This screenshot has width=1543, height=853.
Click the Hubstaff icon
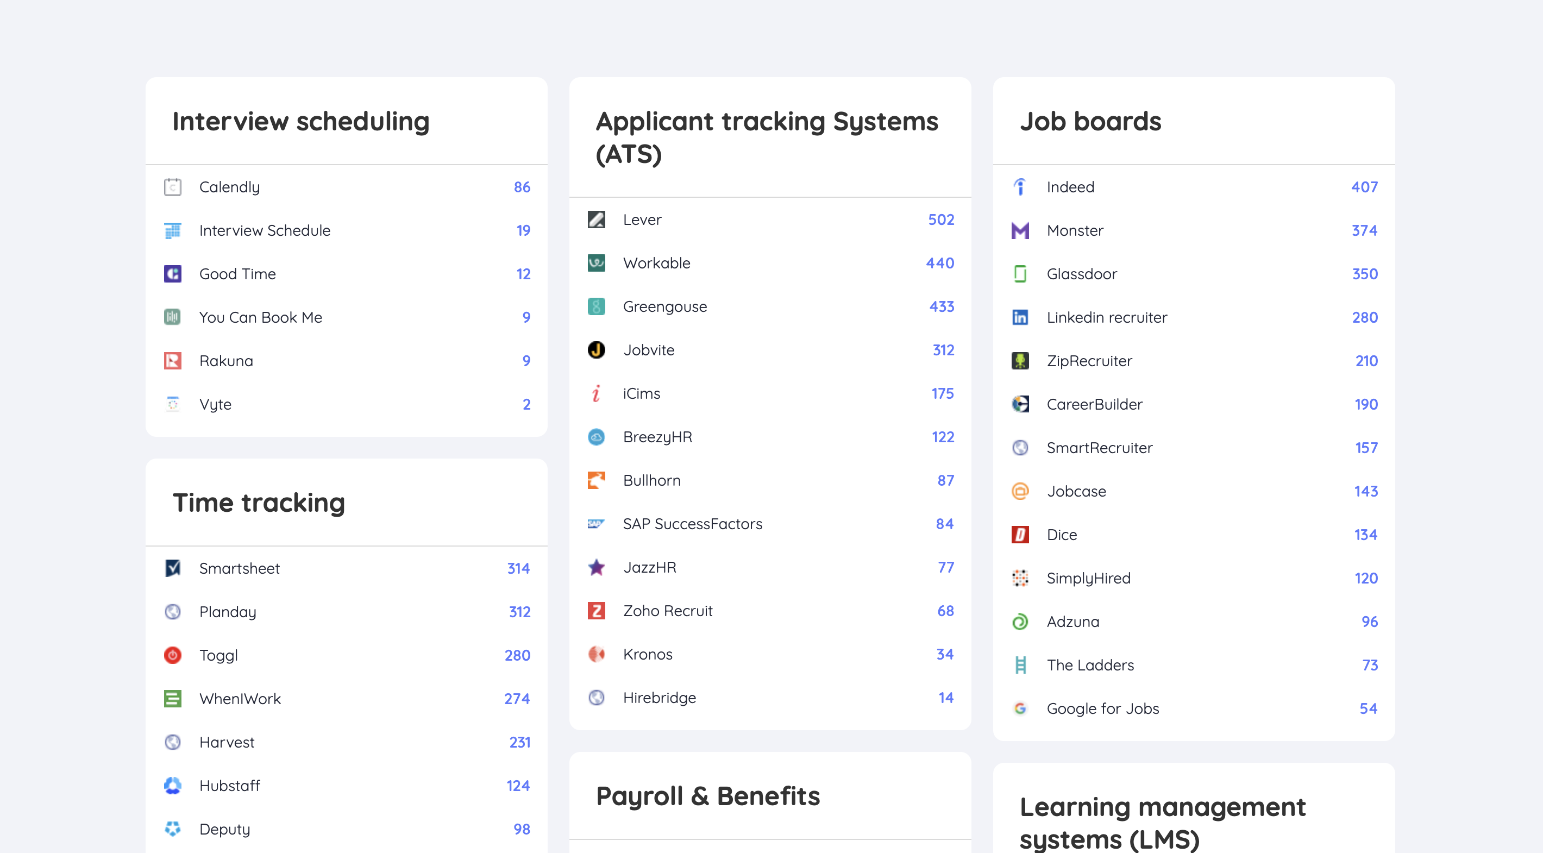pos(173,785)
